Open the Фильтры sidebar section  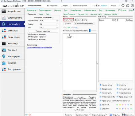tap(12, 31)
